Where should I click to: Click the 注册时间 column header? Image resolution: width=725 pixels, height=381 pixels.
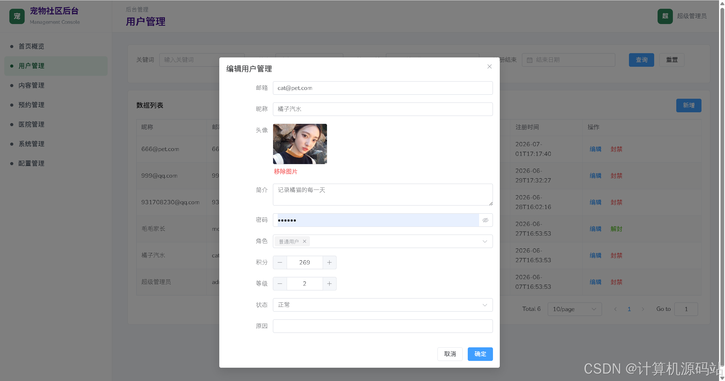coord(546,127)
